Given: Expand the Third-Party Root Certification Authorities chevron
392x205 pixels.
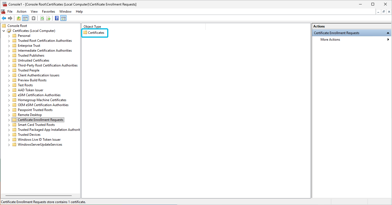Looking at the screenshot, I should coord(9,65).
